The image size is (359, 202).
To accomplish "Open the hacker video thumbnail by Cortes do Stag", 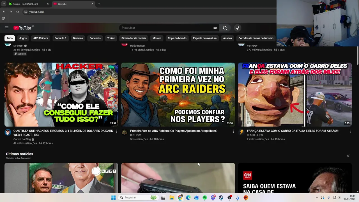I will 61,95.
